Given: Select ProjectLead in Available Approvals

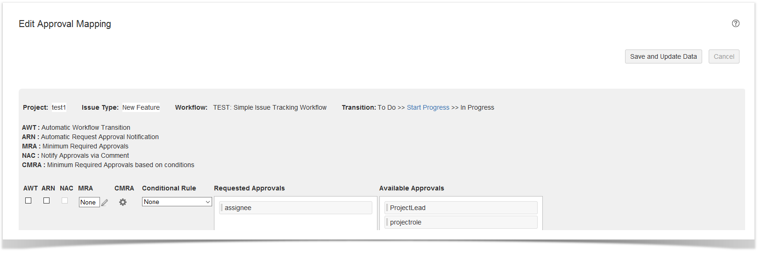Looking at the screenshot, I should (461, 208).
